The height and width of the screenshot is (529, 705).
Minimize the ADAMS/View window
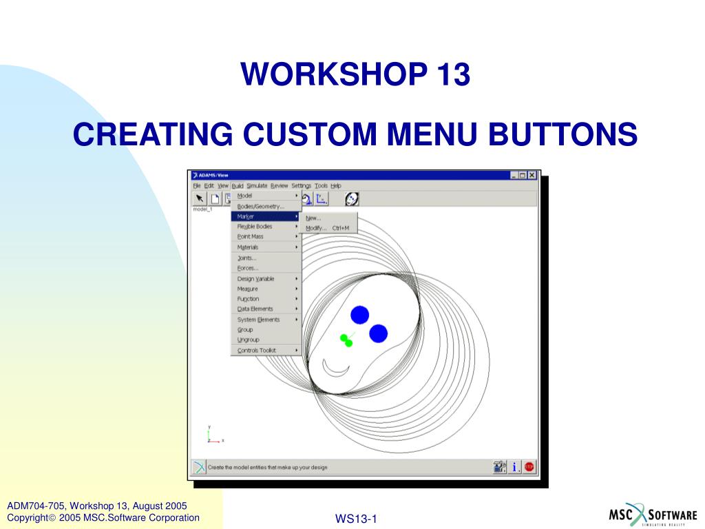(514, 175)
